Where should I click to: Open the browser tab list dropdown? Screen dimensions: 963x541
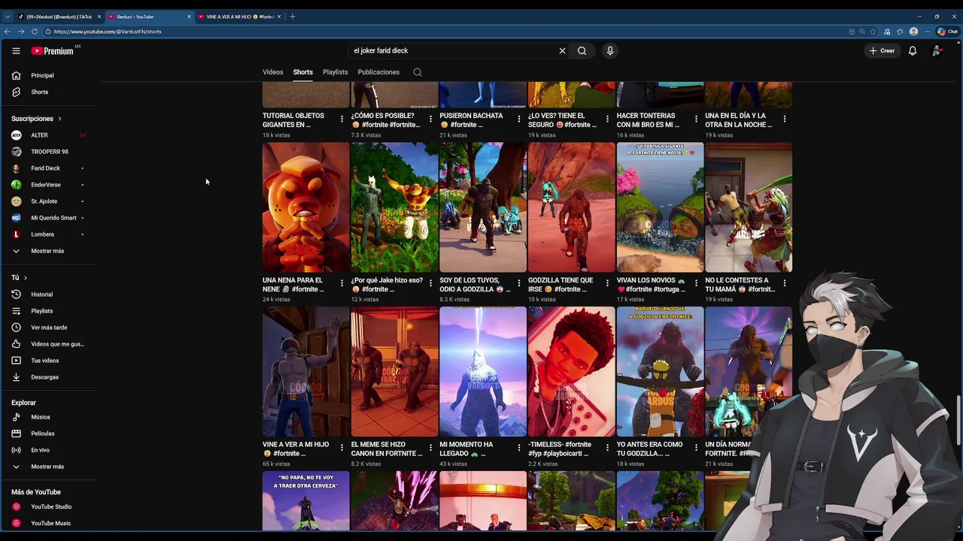pyautogui.click(x=8, y=17)
